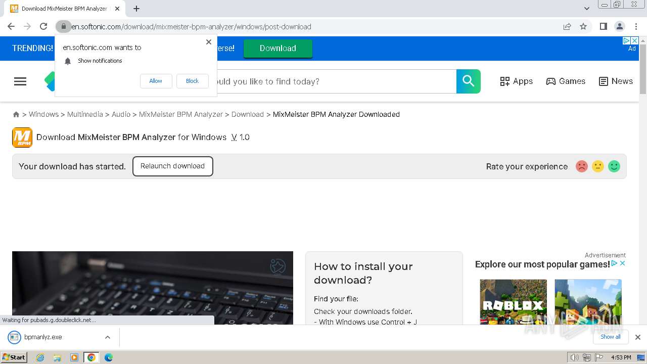Open Chrome three-dot menu
This screenshot has width=647, height=364.
tap(636, 27)
